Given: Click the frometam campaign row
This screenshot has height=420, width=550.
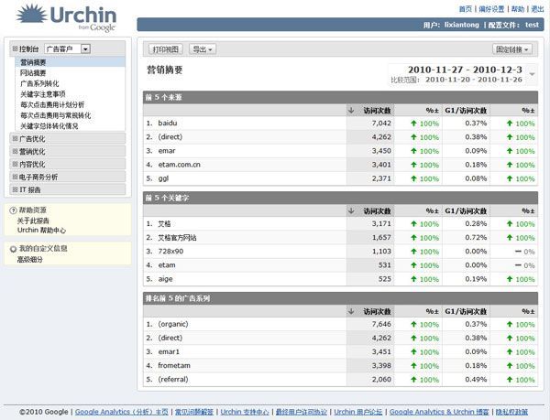Looking at the screenshot, I should point(340,366).
